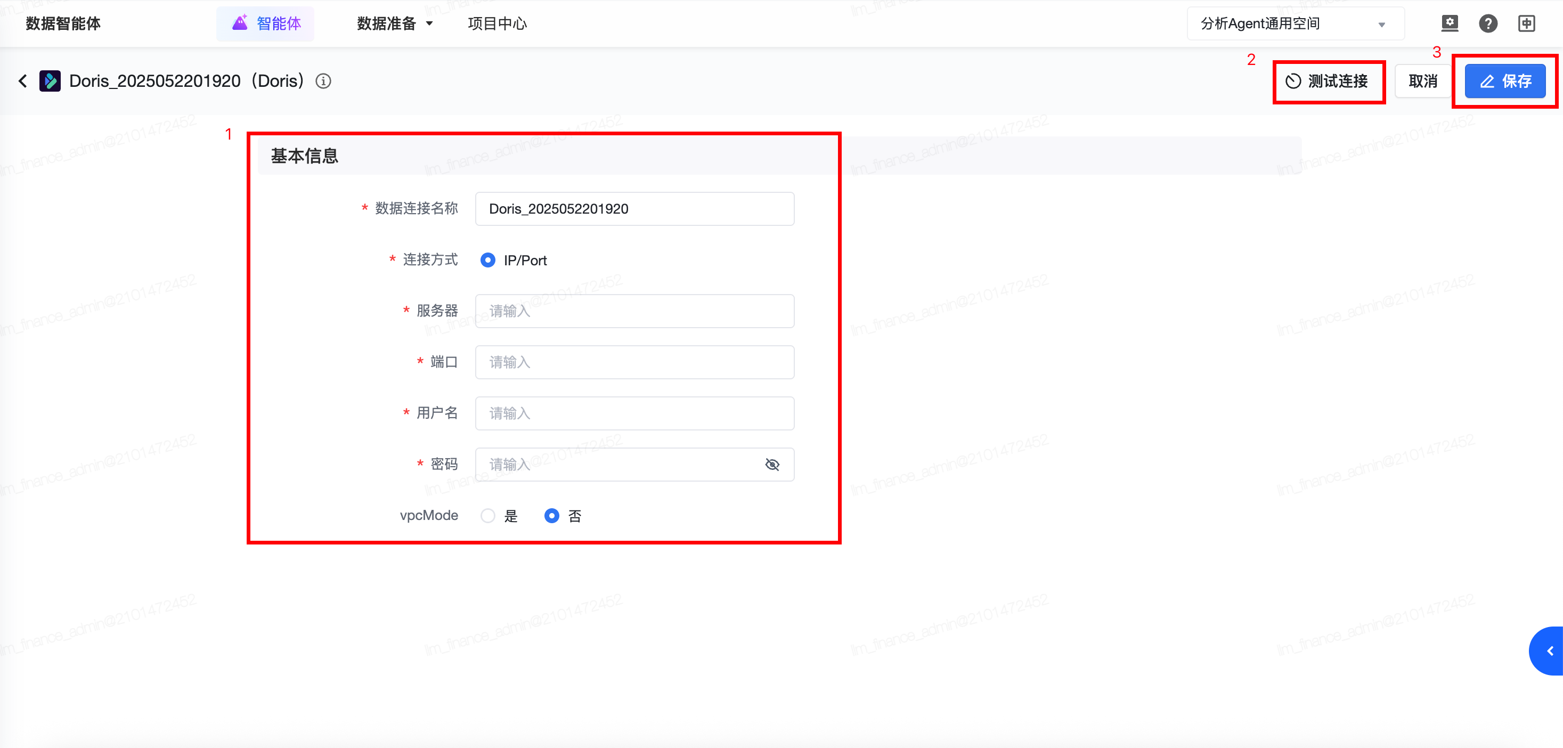The image size is (1563, 748).
Task: Click the Doris connector logo icon
Action: click(x=50, y=80)
